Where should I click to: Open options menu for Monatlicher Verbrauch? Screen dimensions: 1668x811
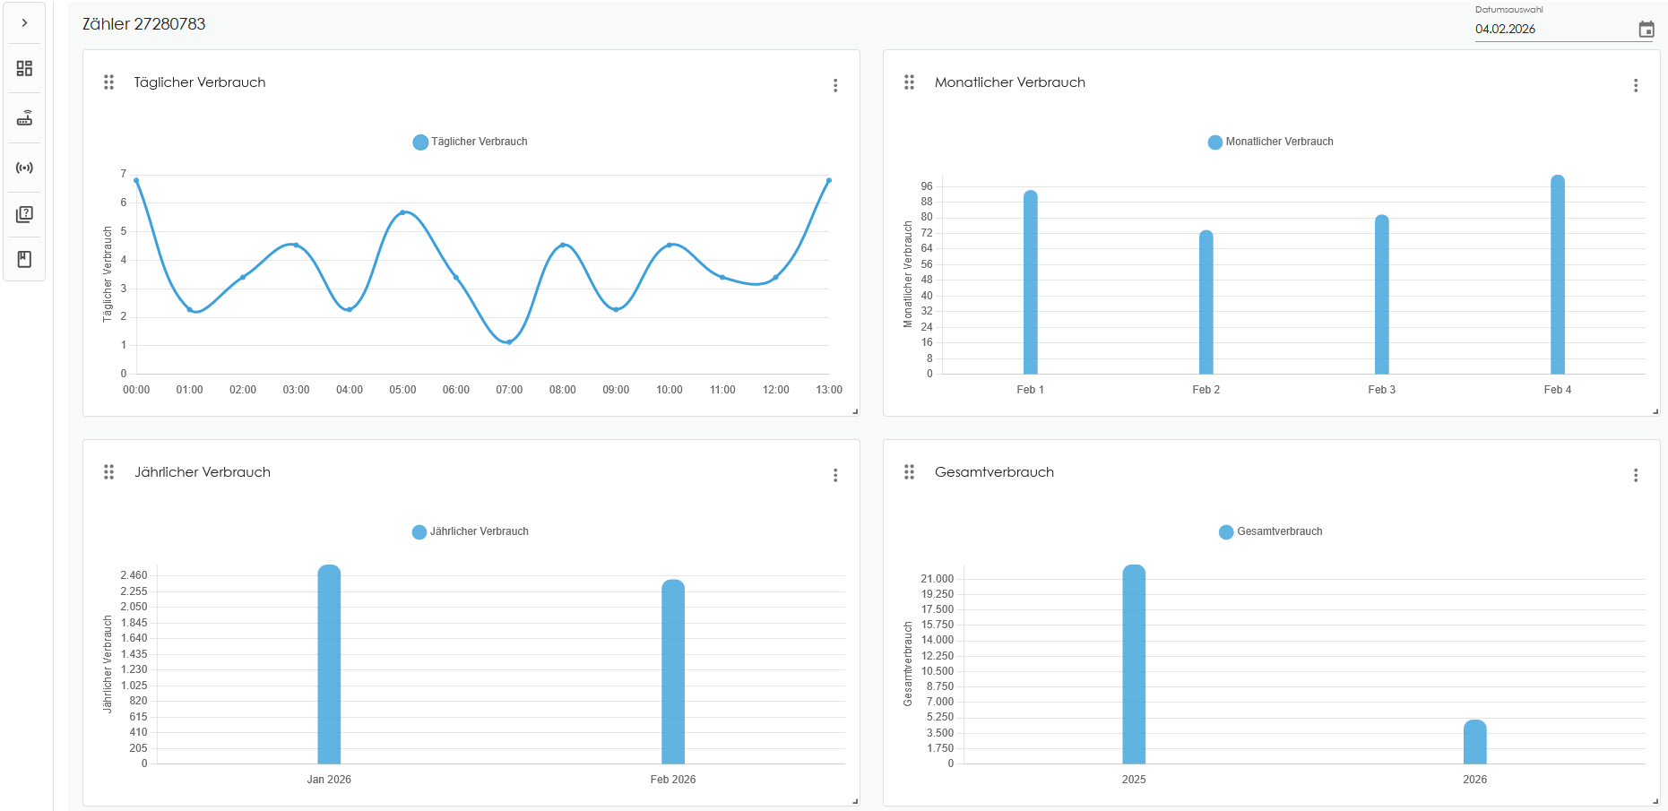tap(1635, 85)
